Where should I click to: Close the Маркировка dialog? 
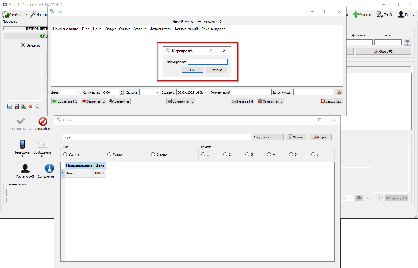(224, 51)
